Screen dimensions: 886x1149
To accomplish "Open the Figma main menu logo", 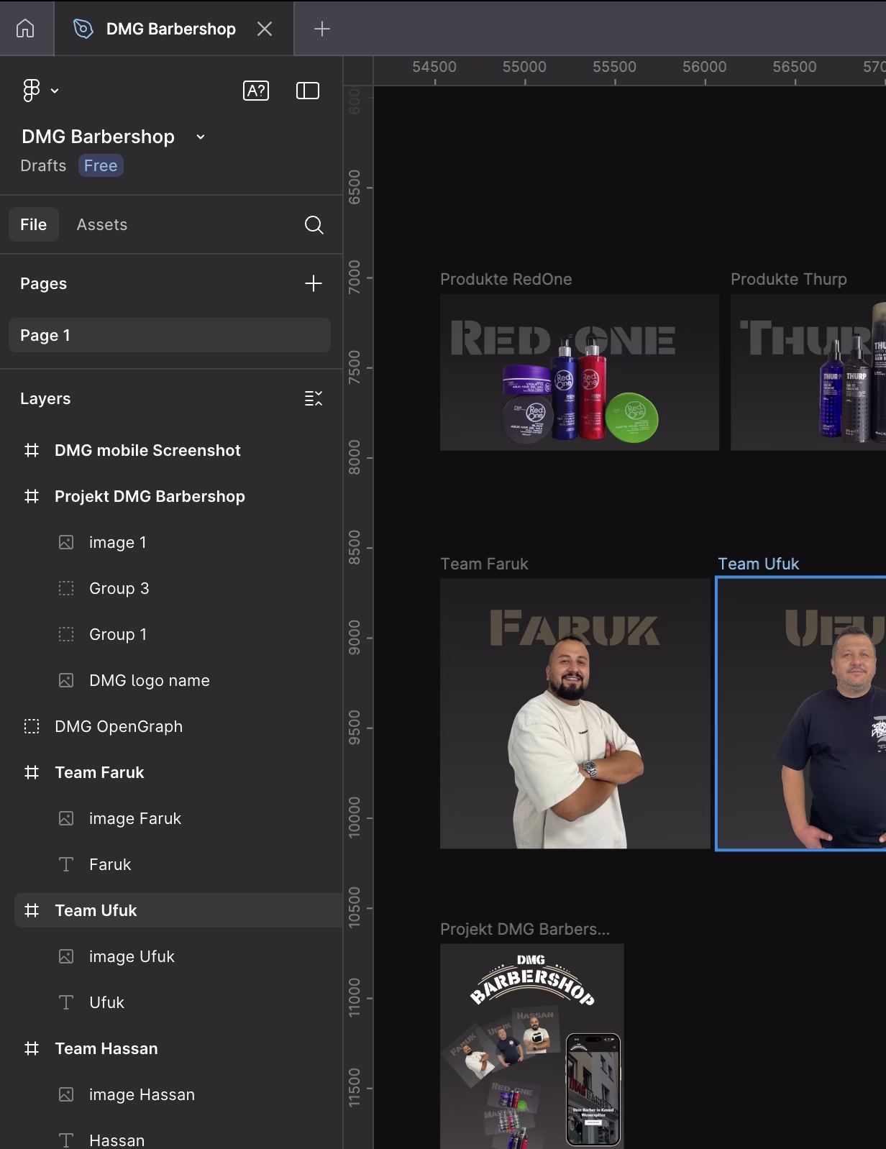I will (31, 91).
